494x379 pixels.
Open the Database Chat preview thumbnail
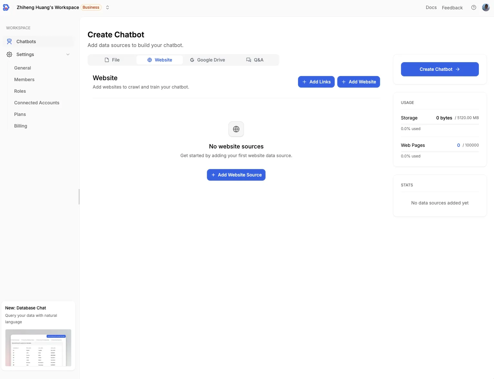(x=38, y=348)
